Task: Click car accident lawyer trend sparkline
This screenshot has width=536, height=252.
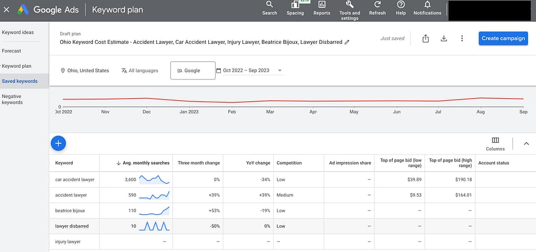Action: (154, 180)
